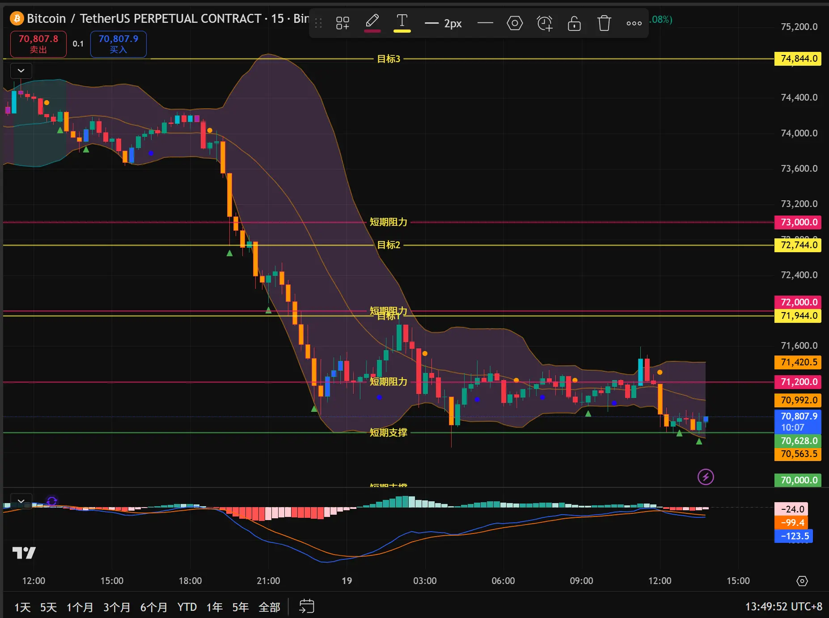Click the 70,992.0 orange price tag
The width and height of the screenshot is (829, 618).
pos(798,400)
